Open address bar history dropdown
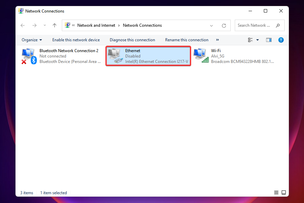Image resolution: width=304 pixels, height=203 pixels. point(211,26)
